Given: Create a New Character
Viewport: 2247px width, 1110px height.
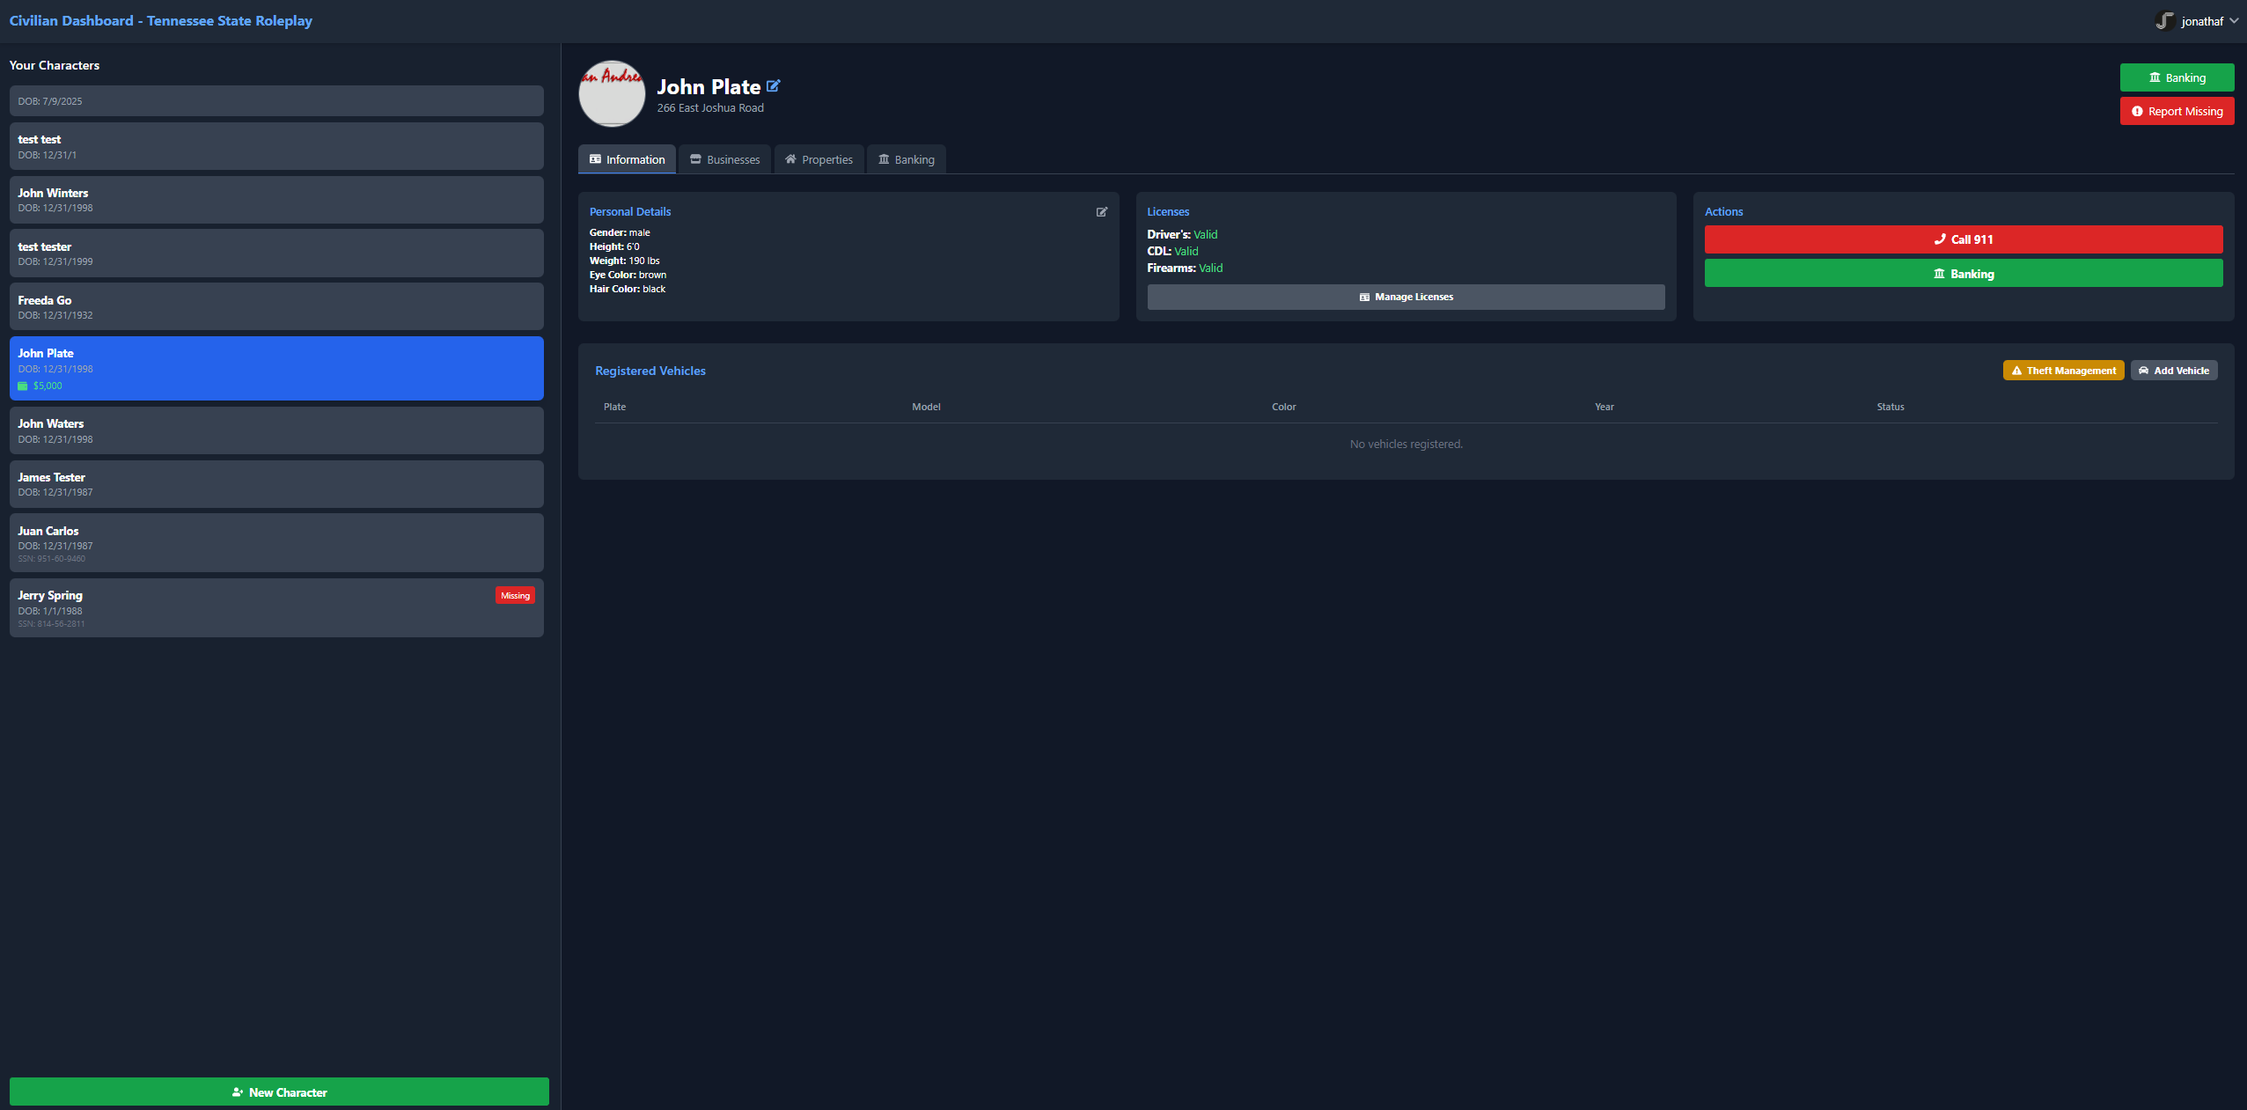Looking at the screenshot, I should pyautogui.click(x=279, y=1092).
